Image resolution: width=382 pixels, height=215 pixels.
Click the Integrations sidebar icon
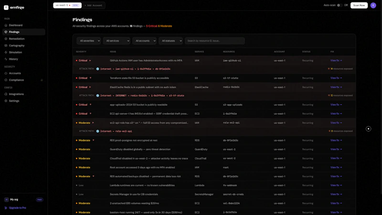6,94
